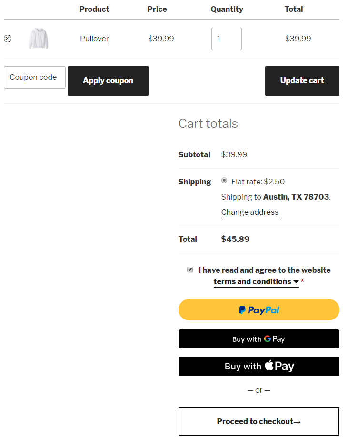The height and width of the screenshot is (444, 348).
Task: Click the Apple logo on the Buy button
Action: click(x=269, y=366)
